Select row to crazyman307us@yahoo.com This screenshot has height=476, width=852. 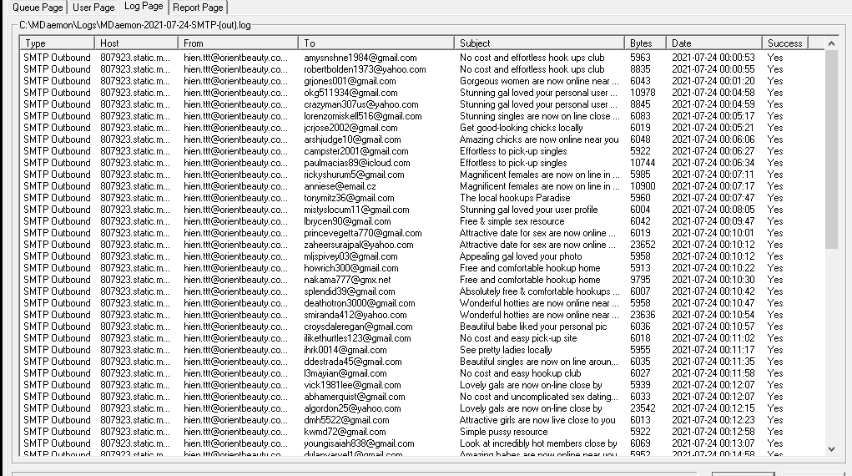click(x=422, y=104)
